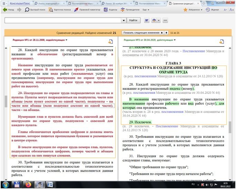236x189 pixels.
Task: Expand Редакция №3 от 30.04.2020 dropdown
Action: coord(150,40)
